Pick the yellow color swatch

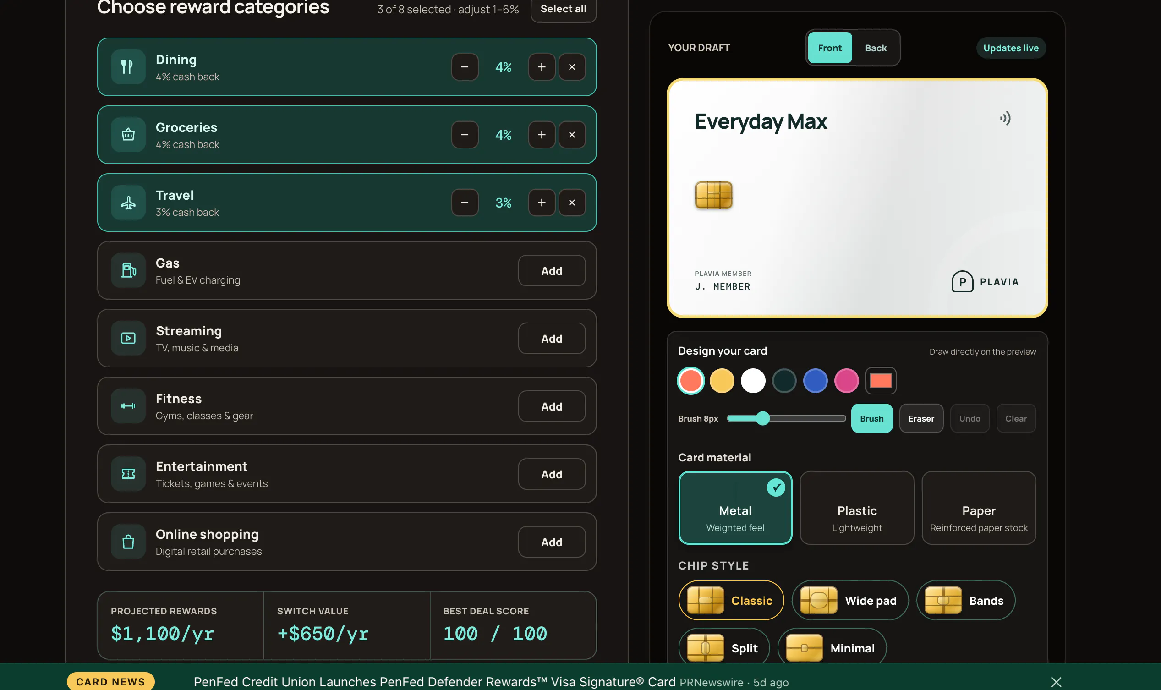(722, 381)
